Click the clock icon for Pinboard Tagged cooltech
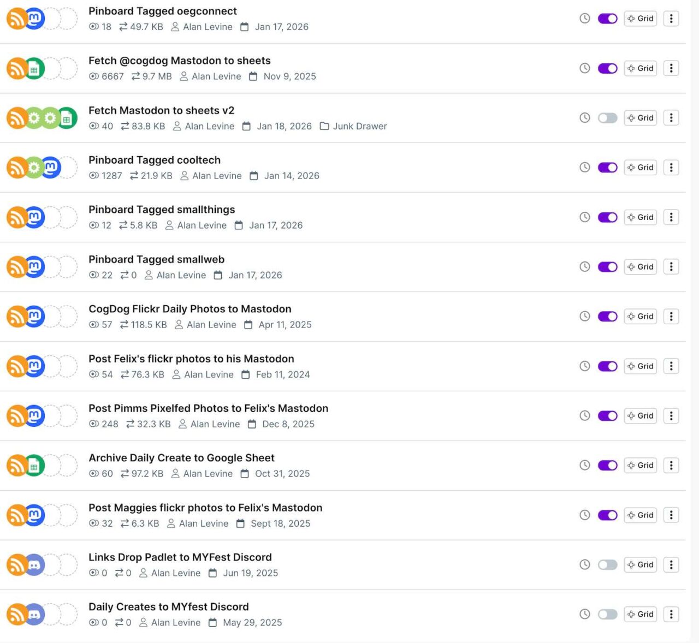Image resolution: width=699 pixels, height=643 pixels. click(x=584, y=168)
